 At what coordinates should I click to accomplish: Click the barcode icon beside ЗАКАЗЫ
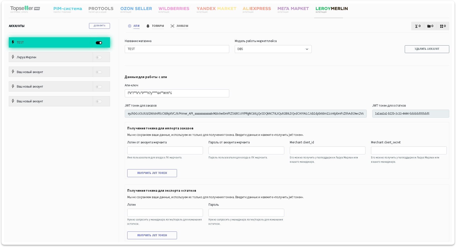pyautogui.click(x=172, y=26)
